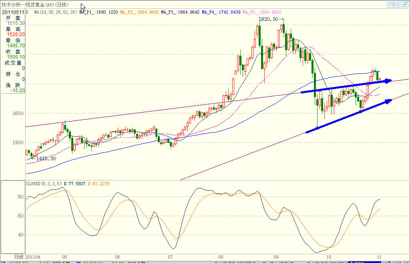
Task: Click the K:77.5827 value
Action: tap(75, 184)
